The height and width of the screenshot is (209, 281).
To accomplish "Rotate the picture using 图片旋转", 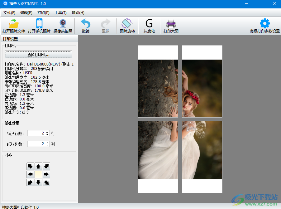I will tap(126, 24).
